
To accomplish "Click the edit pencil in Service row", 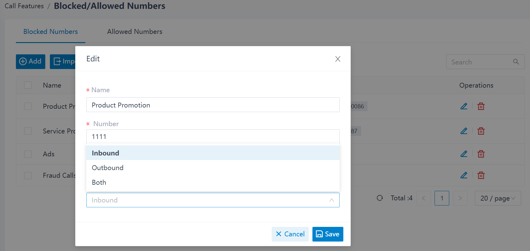I will (x=464, y=131).
